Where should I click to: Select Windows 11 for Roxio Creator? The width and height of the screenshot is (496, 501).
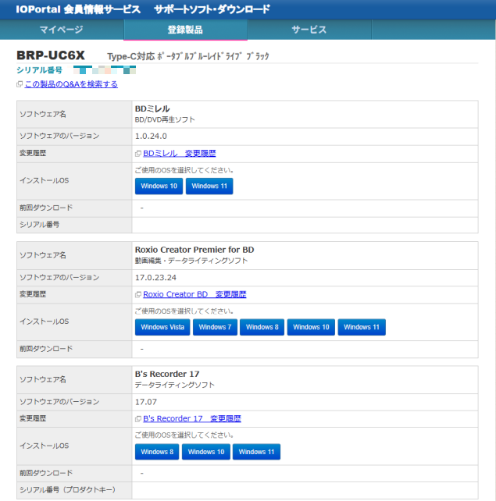[362, 327]
